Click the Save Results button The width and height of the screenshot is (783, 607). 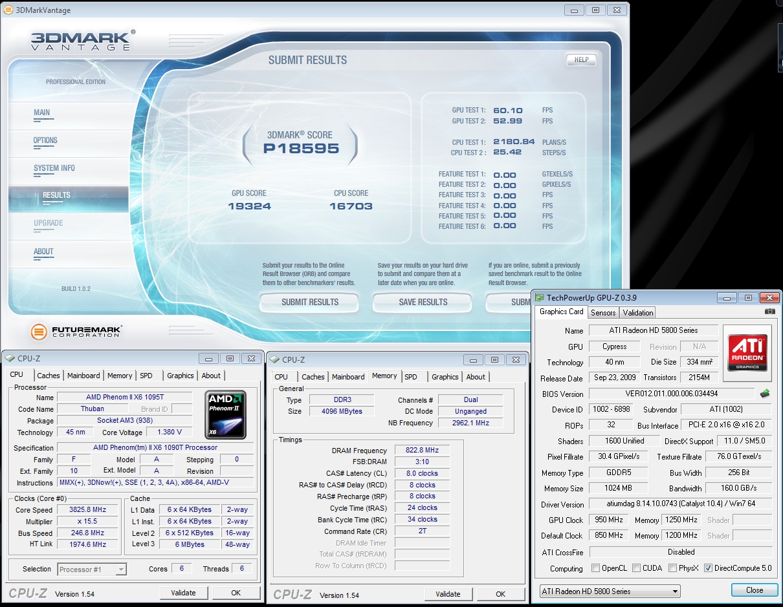coord(423,302)
